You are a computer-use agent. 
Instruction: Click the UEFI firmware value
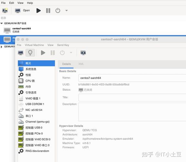click(x=85, y=147)
